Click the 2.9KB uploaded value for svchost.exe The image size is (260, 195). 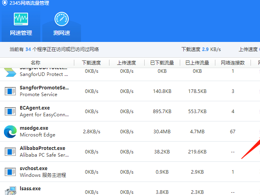pyautogui.click(x=197, y=172)
